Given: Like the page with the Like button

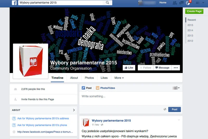Looking at the screenshot, I should (x=129, y=68).
